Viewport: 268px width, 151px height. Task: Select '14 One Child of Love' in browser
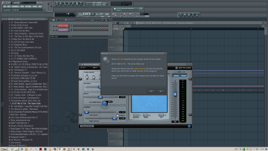click(19, 25)
